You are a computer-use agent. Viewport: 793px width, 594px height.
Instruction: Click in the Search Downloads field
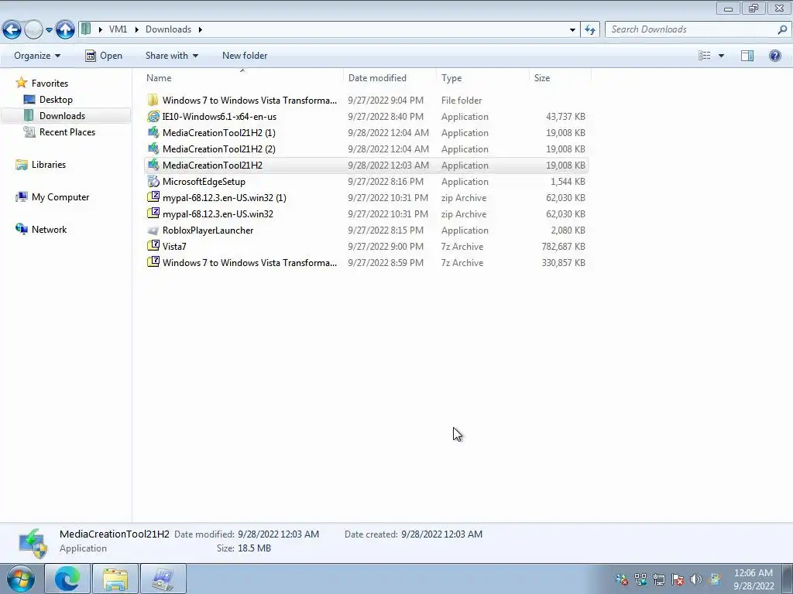point(691,29)
